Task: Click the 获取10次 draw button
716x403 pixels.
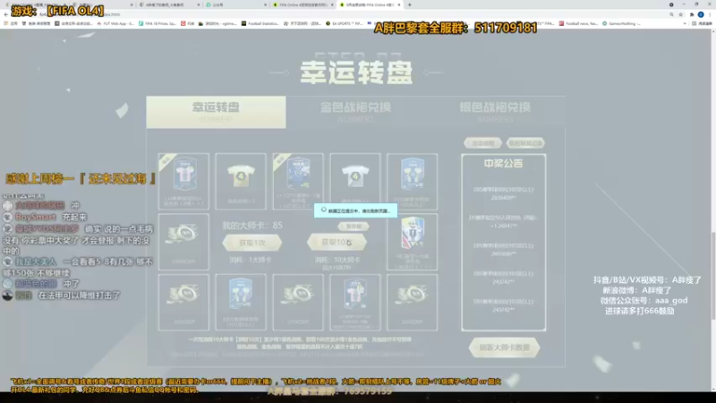Action: coord(337,242)
